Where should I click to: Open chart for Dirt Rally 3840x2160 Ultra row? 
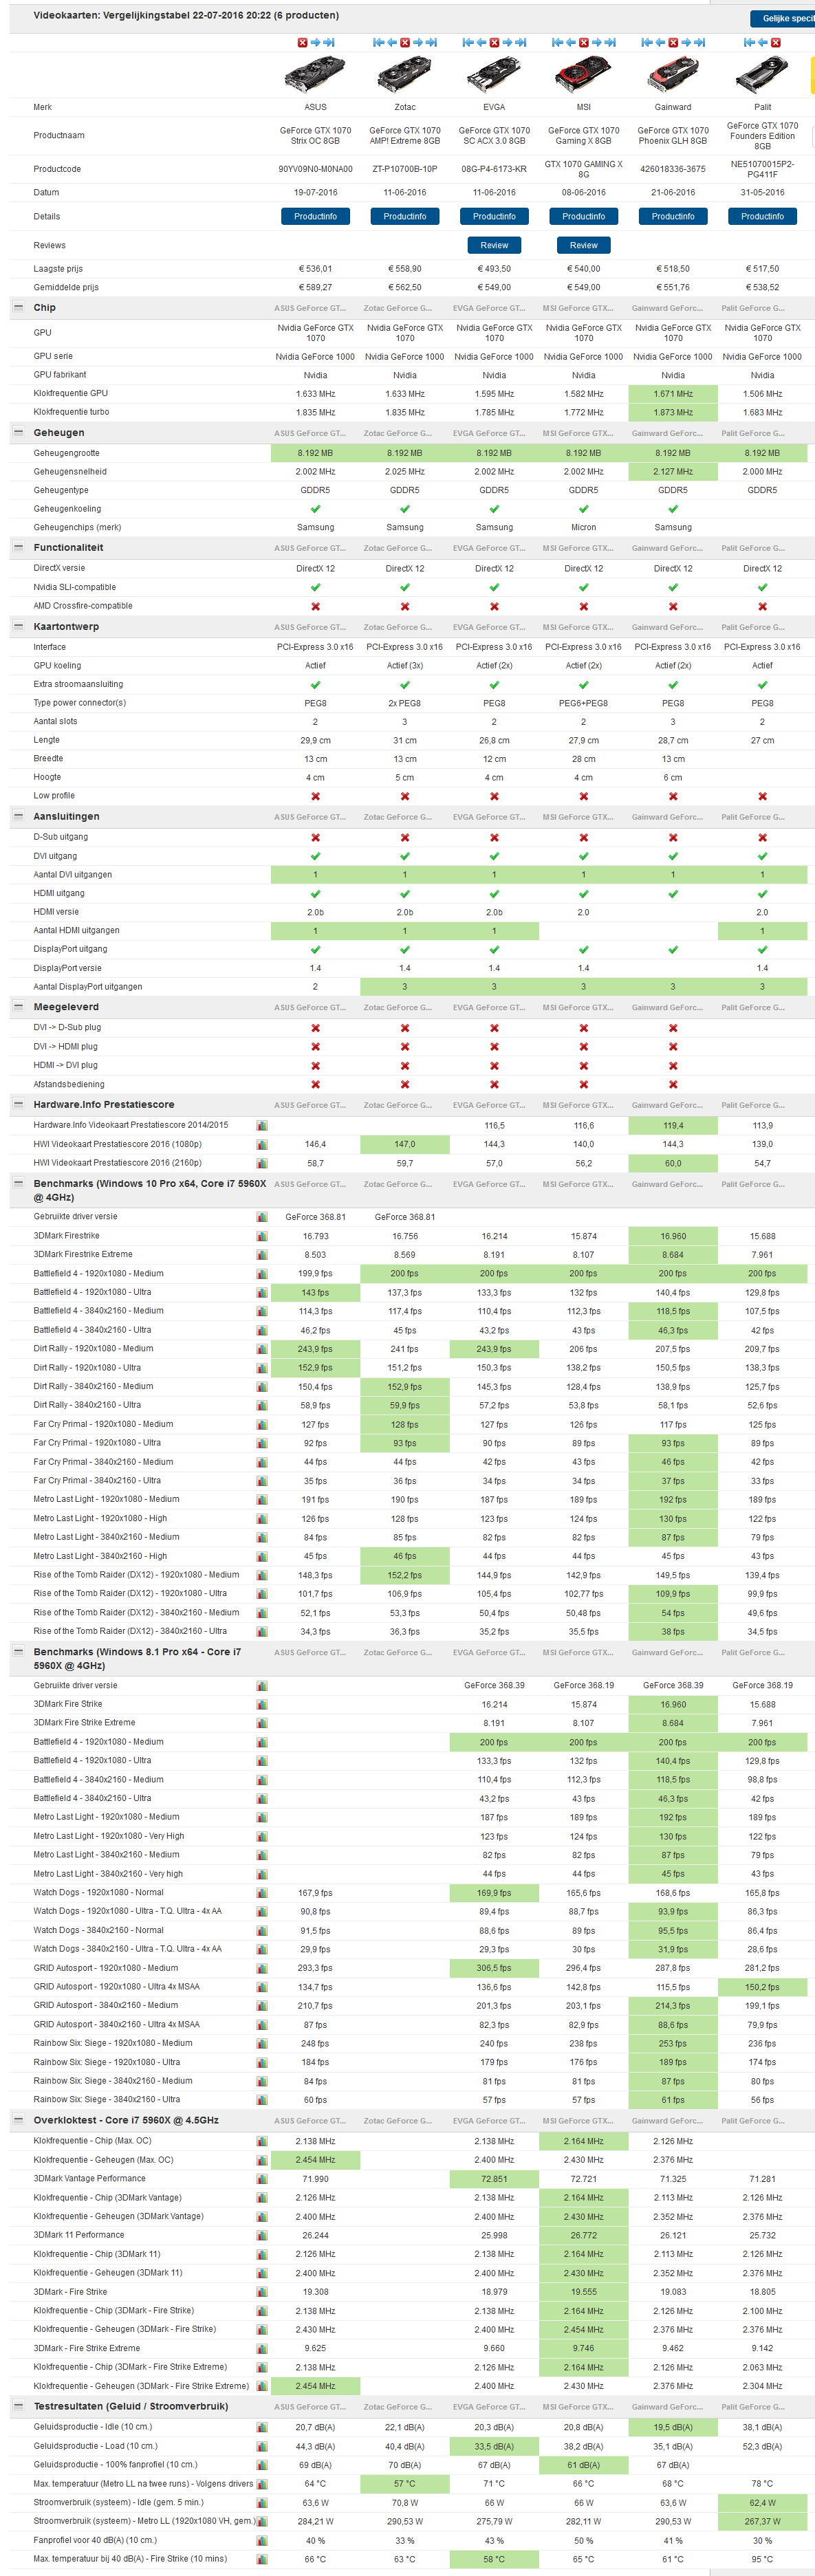262,1405
